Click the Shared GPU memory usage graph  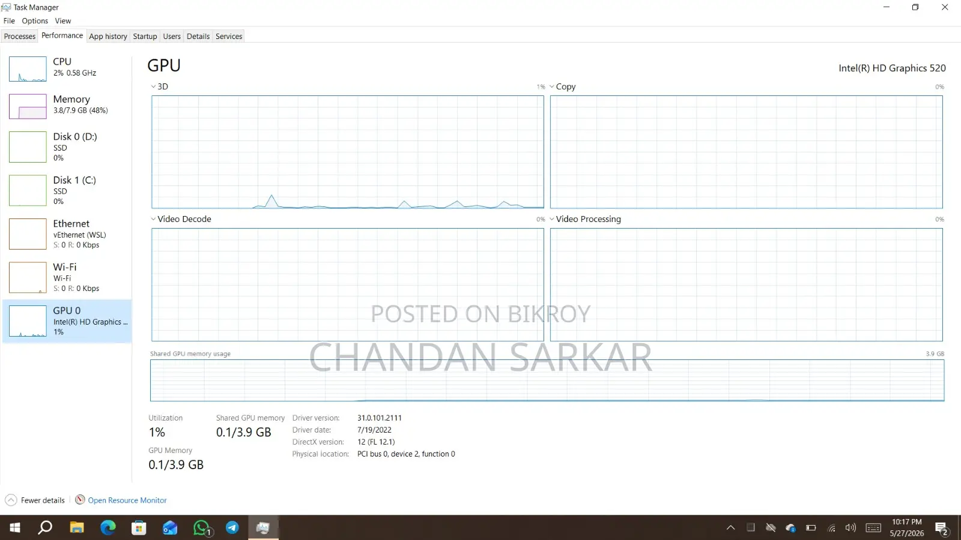[547, 380]
